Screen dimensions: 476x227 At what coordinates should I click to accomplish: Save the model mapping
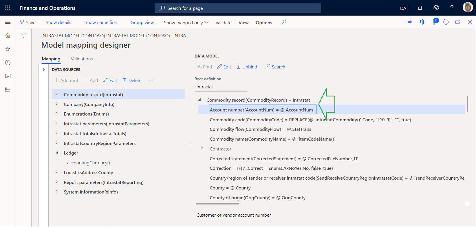[28, 23]
